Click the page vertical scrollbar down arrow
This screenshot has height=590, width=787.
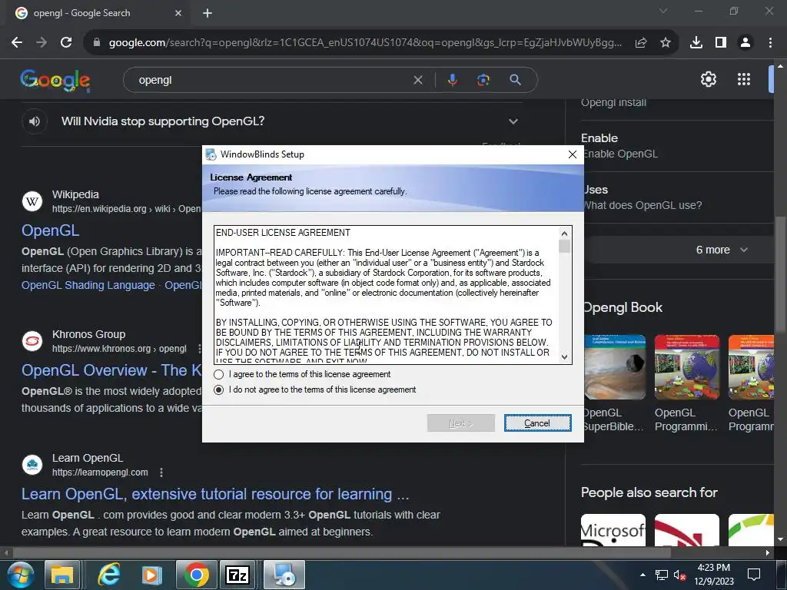pyautogui.click(x=780, y=539)
